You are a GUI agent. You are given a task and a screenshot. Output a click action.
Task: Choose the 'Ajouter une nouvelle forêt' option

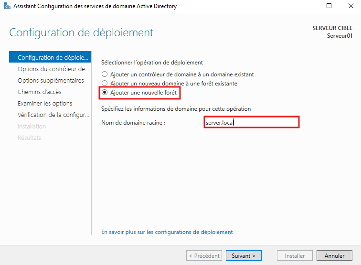105,92
